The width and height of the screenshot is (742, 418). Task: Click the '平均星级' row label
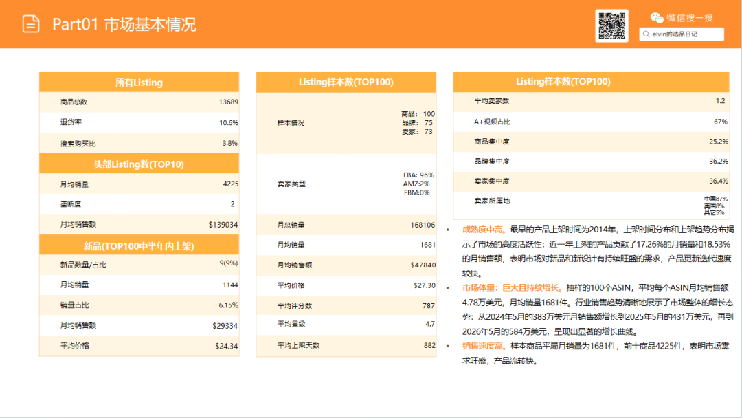291,324
